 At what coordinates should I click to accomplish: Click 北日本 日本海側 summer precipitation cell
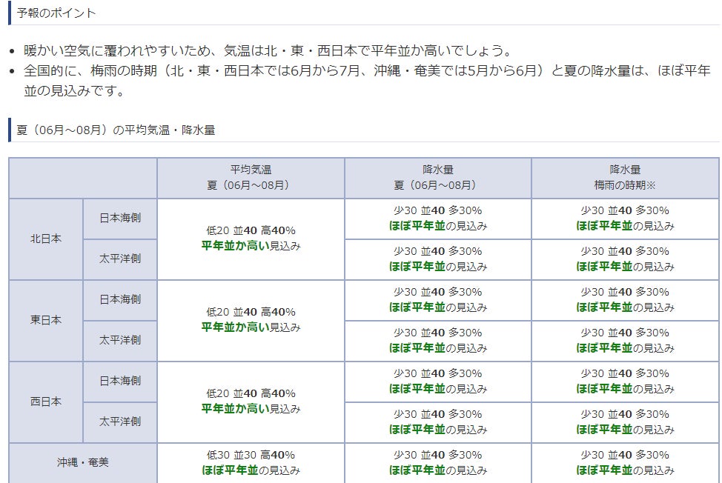point(437,219)
